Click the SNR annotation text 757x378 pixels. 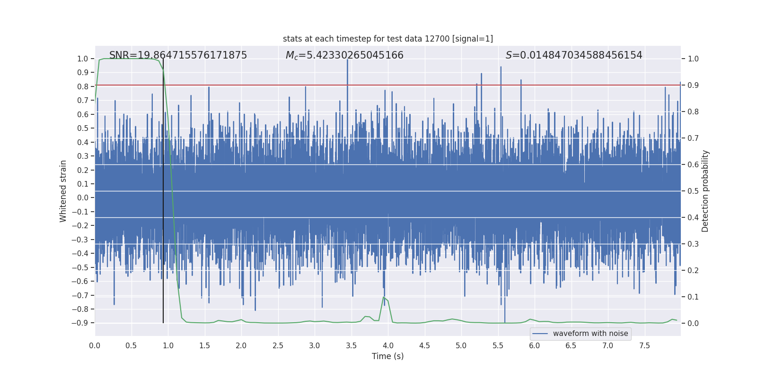(178, 55)
